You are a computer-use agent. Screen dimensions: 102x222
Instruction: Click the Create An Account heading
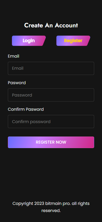(51, 25)
